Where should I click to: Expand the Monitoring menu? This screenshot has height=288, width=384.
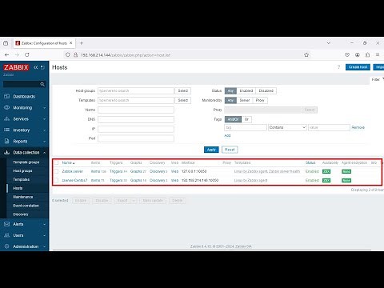(45, 108)
